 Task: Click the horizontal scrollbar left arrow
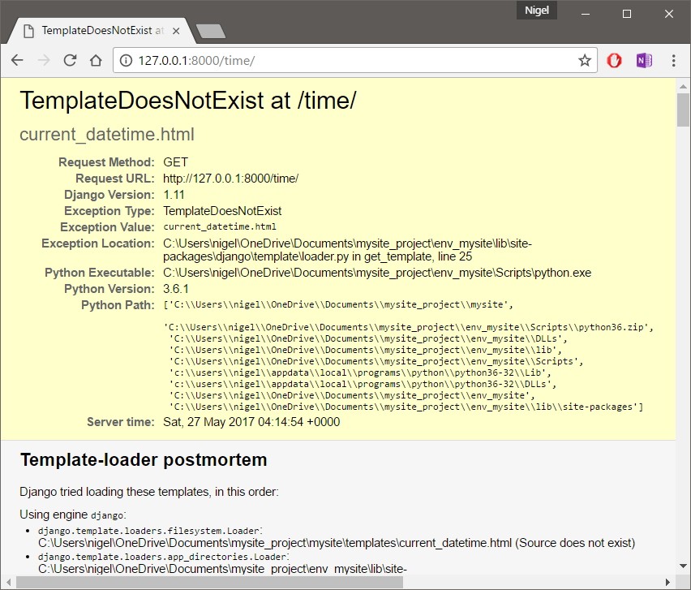coord(8,582)
